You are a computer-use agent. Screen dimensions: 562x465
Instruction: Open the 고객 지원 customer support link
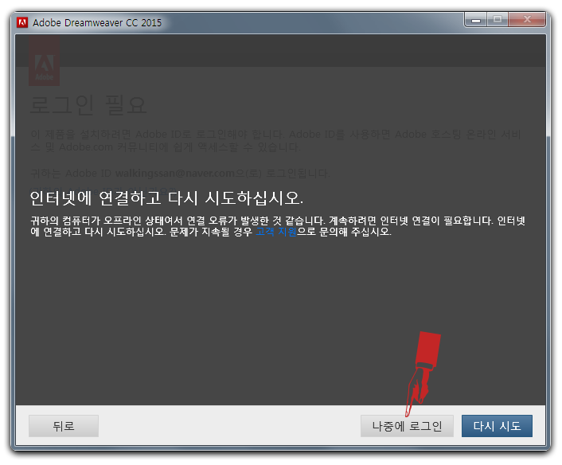276,232
